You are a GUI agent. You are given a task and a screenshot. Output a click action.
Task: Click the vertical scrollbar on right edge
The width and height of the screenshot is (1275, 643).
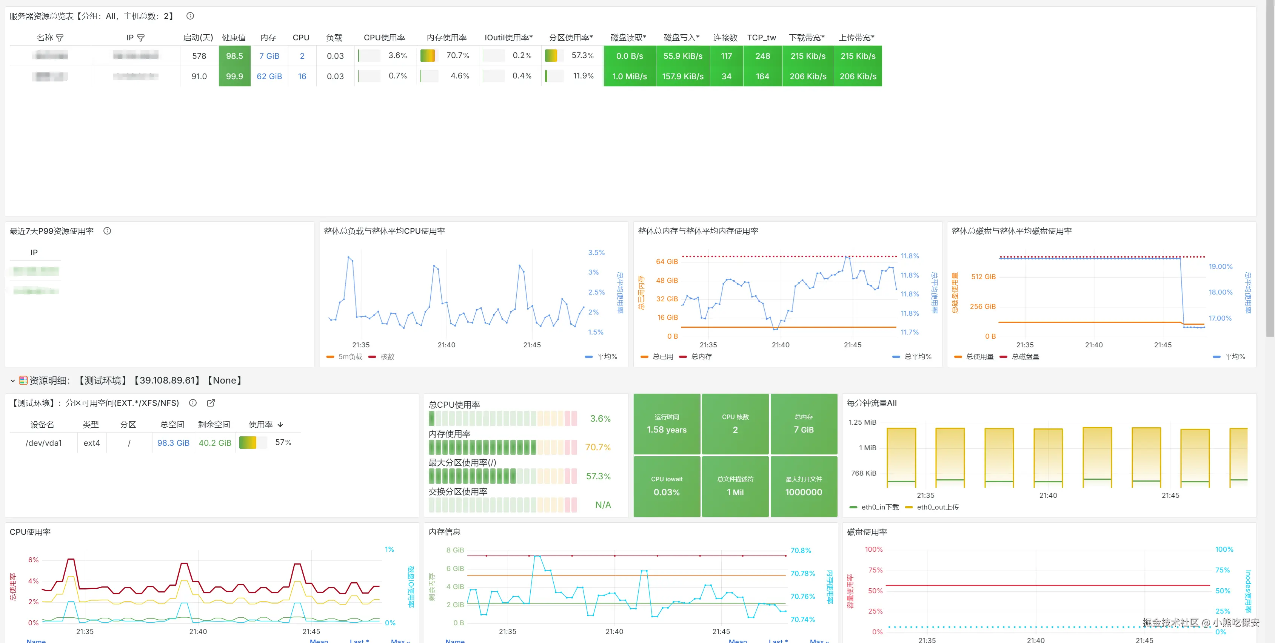[1270, 168]
